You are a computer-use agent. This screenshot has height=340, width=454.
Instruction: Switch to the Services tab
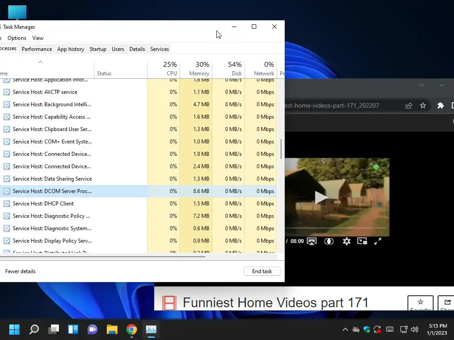coord(160,49)
